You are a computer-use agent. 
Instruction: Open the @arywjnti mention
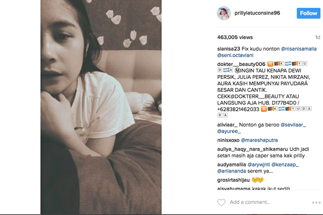point(259,165)
